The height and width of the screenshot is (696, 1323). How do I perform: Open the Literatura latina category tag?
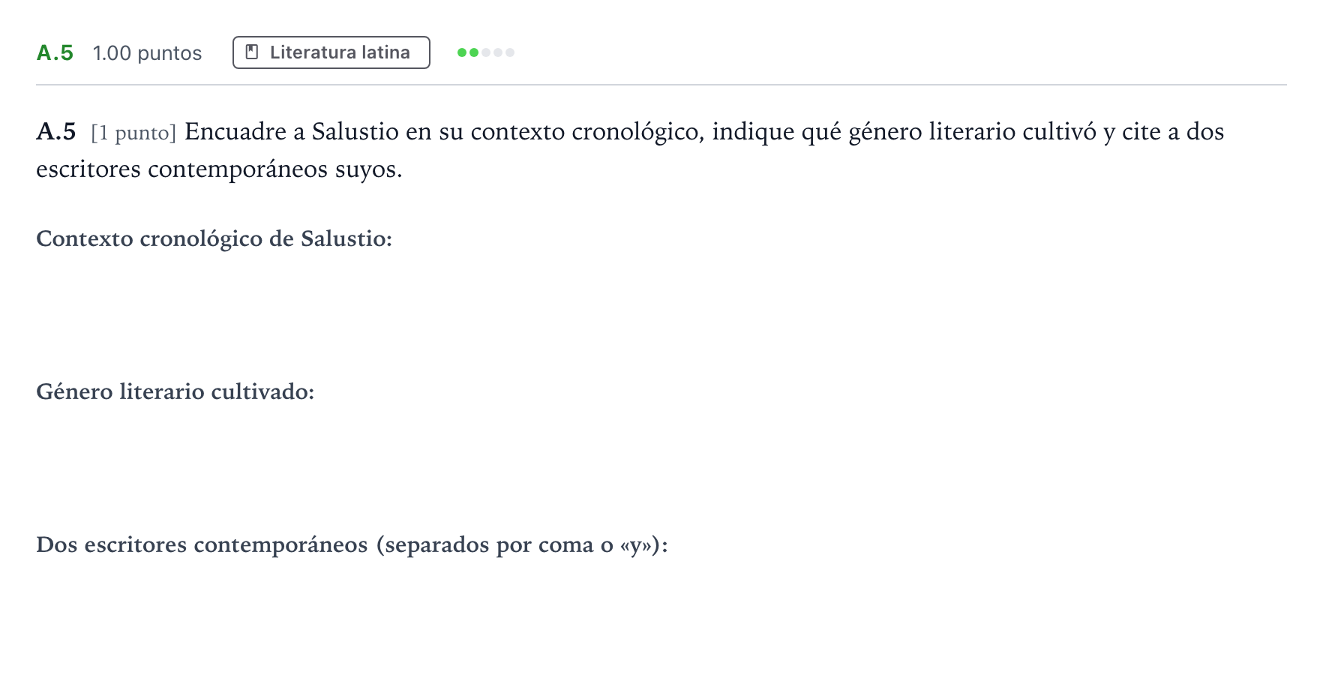tap(331, 52)
